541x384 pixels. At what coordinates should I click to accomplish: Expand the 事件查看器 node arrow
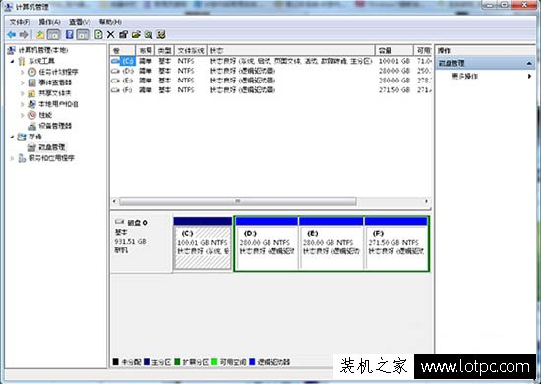(x=23, y=82)
